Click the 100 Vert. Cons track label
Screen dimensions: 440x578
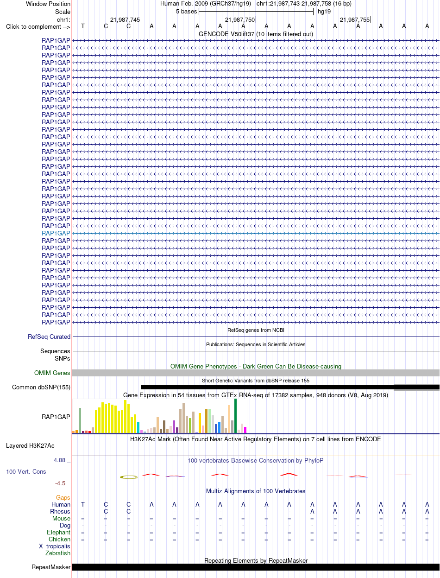point(26,471)
